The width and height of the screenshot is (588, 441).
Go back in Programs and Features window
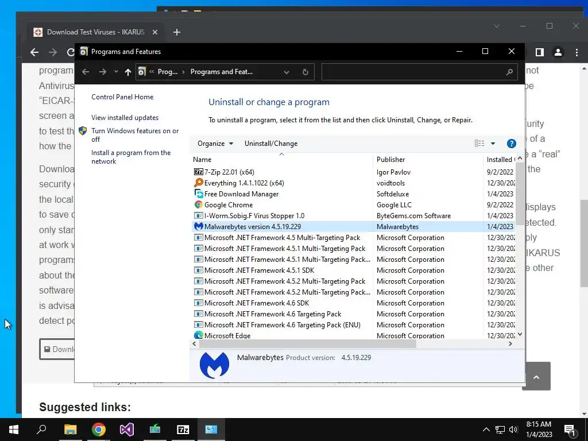coord(86,72)
